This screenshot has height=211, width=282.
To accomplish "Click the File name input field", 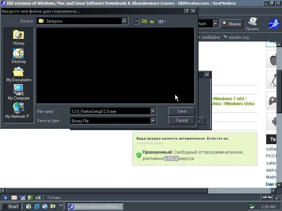I will tap(110, 111).
